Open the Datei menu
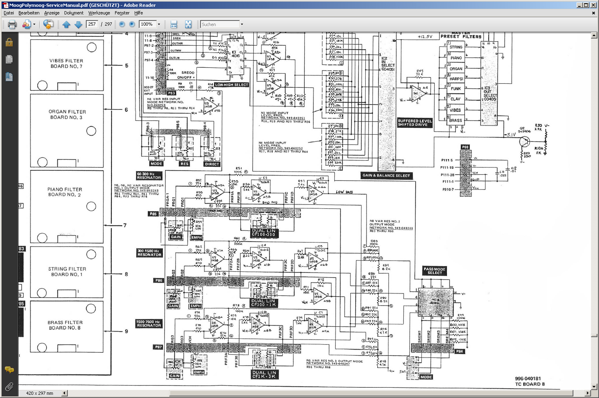This screenshot has height=398, width=599. [x=8, y=13]
